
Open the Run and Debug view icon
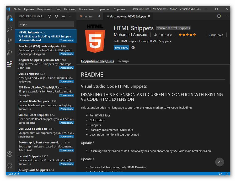(10, 52)
